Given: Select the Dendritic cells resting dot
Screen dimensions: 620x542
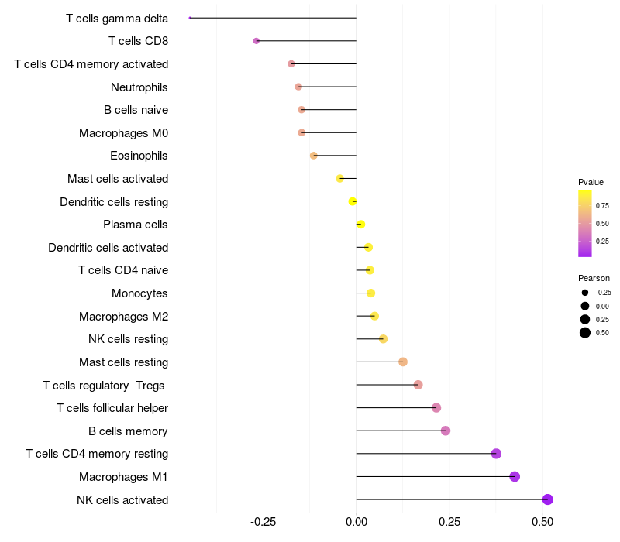Looking at the screenshot, I should point(353,201).
